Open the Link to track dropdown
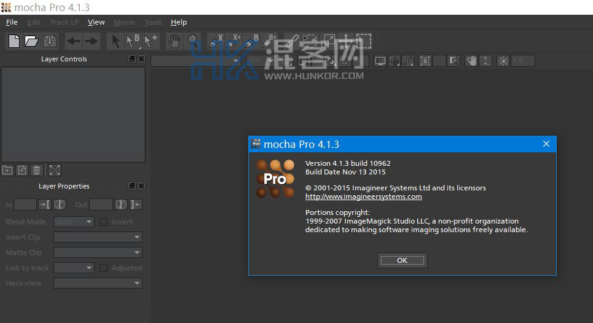 pyautogui.click(x=74, y=268)
